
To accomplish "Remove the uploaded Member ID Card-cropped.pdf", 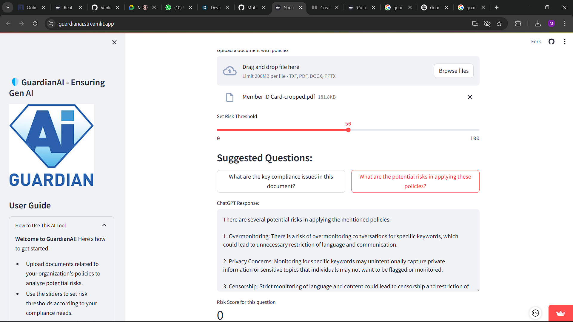I will 470,97.
